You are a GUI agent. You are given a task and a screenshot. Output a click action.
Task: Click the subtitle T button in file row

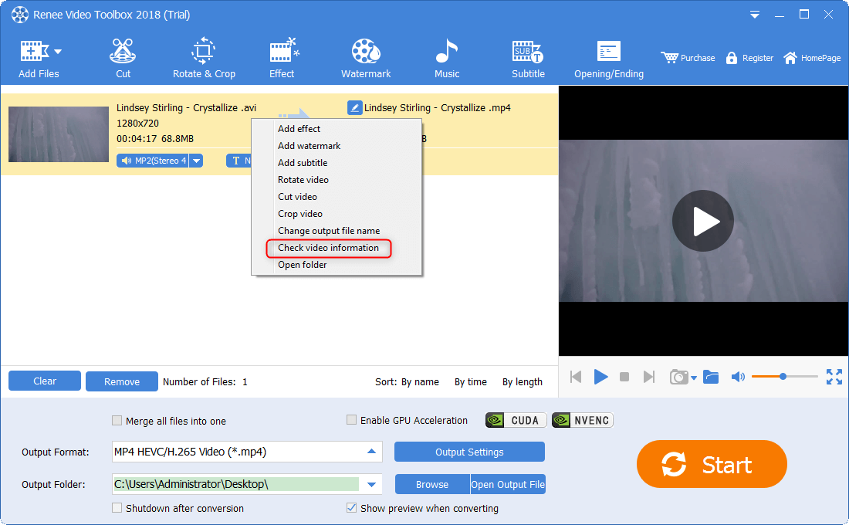click(238, 161)
